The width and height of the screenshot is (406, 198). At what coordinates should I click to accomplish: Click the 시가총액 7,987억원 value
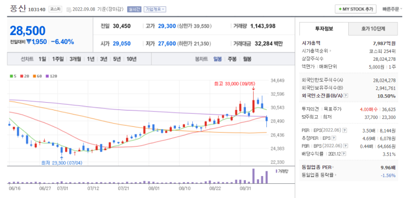pos(384,43)
